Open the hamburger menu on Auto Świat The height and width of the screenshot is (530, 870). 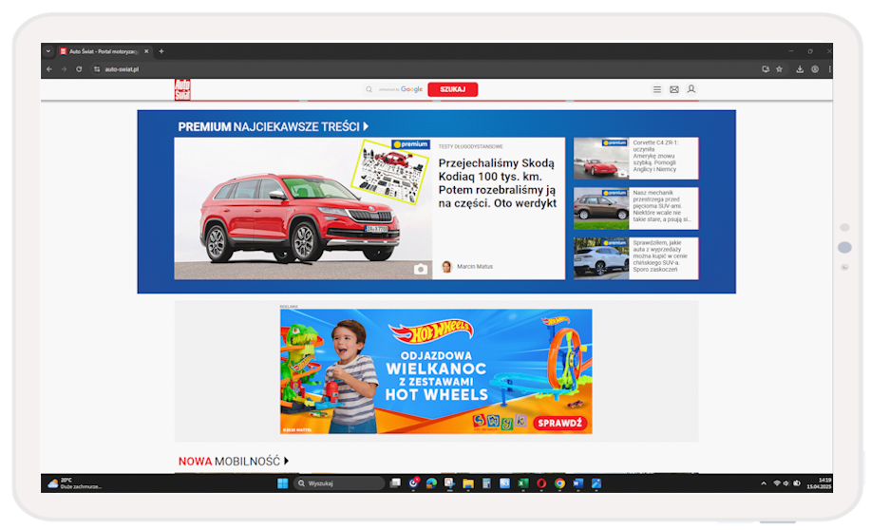[657, 89]
